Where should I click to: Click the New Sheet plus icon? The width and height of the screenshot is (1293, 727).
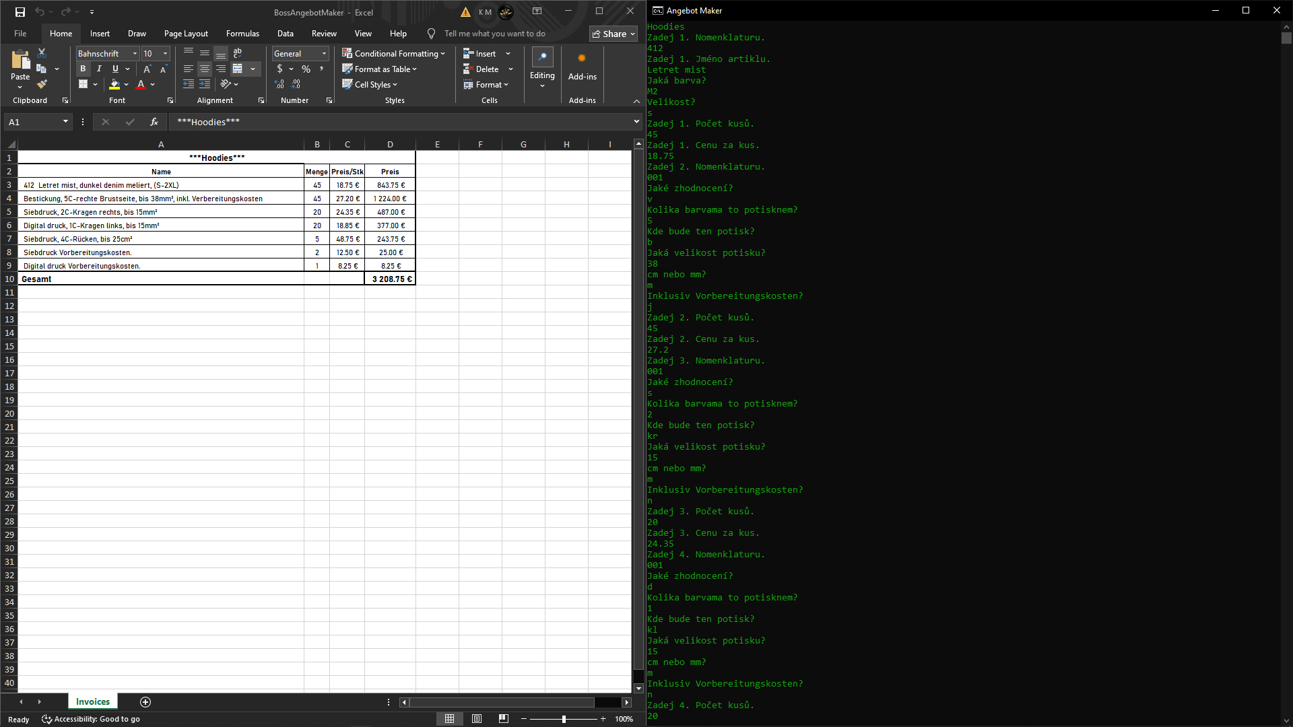click(x=145, y=701)
